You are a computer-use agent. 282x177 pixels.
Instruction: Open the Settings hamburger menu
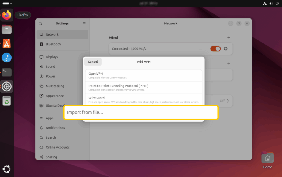coord(84,23)
